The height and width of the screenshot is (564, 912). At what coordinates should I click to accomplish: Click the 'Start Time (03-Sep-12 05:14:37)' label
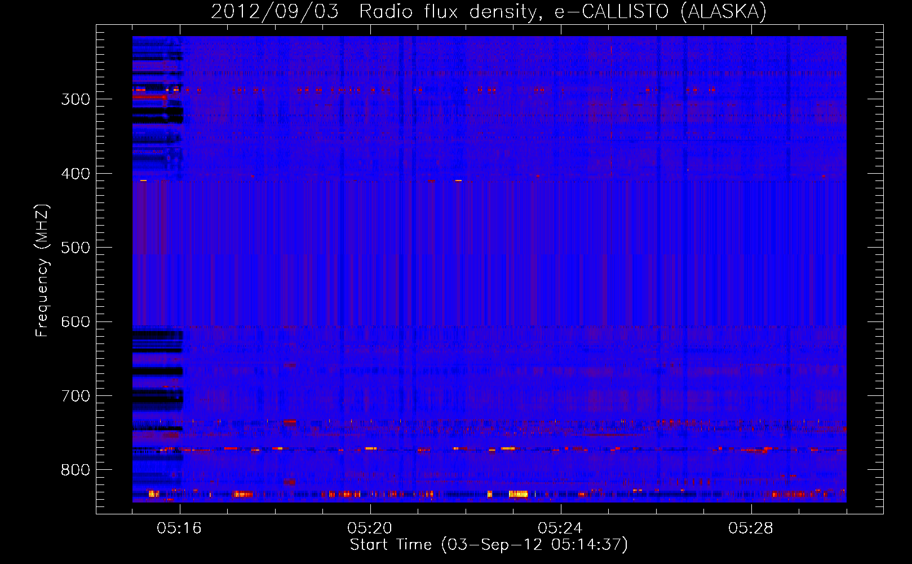[489, 545]
